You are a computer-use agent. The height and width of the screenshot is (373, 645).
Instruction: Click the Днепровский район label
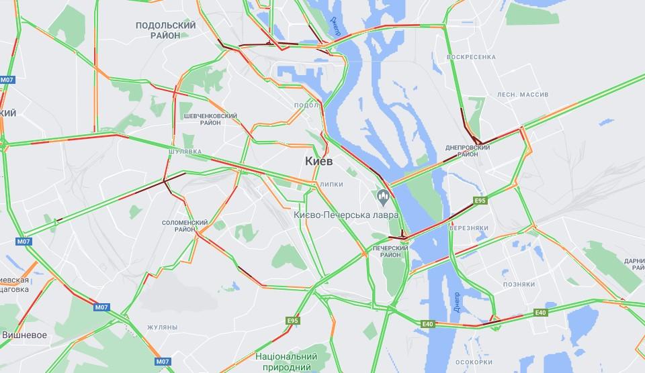pos(468,151)
